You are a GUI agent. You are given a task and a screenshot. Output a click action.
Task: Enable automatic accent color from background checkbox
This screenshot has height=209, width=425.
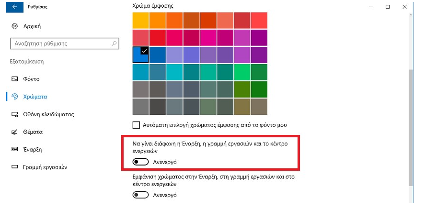pyautogui.click(x=136, y=125)
